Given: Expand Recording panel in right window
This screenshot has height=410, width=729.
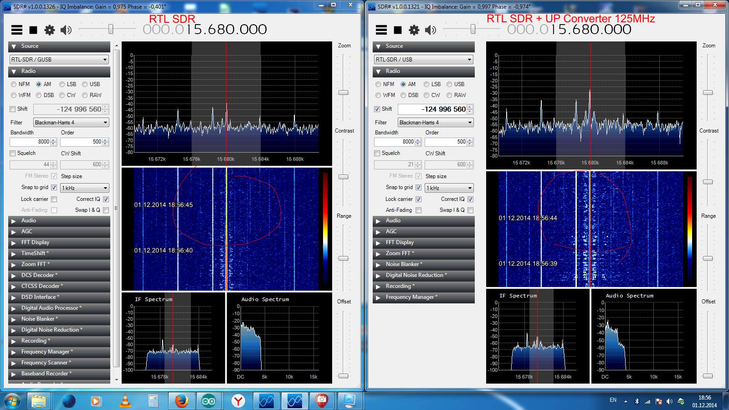Looking at the screenshot, I should click(x=424, y=286).
